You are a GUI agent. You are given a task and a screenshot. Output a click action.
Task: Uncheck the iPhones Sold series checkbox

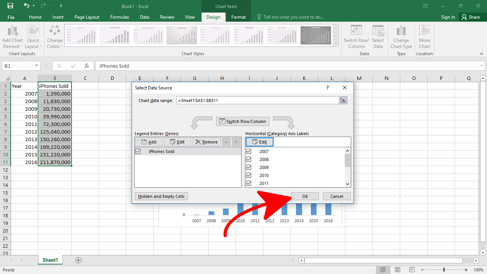pyautogui.click(x=138, y=151)
